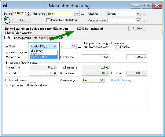Open the ellipsis beside Verwendung HAUPT
The height and width of the screenshot is (137, 165).
pos(107,80)
